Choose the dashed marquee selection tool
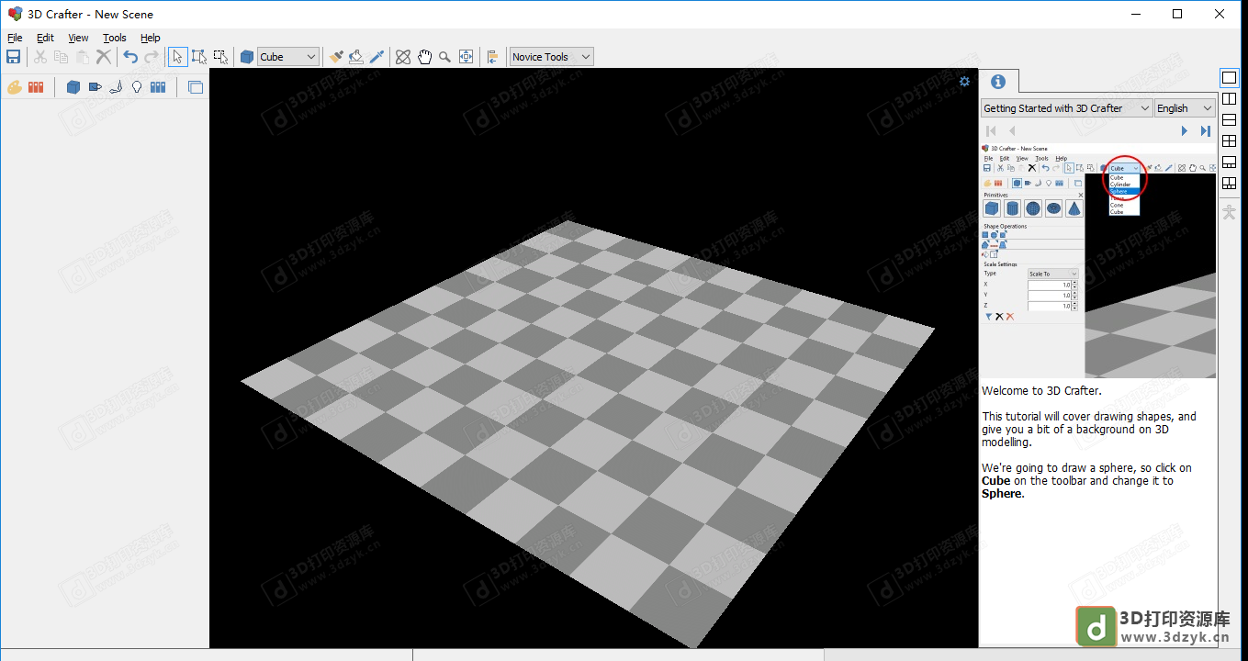 (220, 57)
